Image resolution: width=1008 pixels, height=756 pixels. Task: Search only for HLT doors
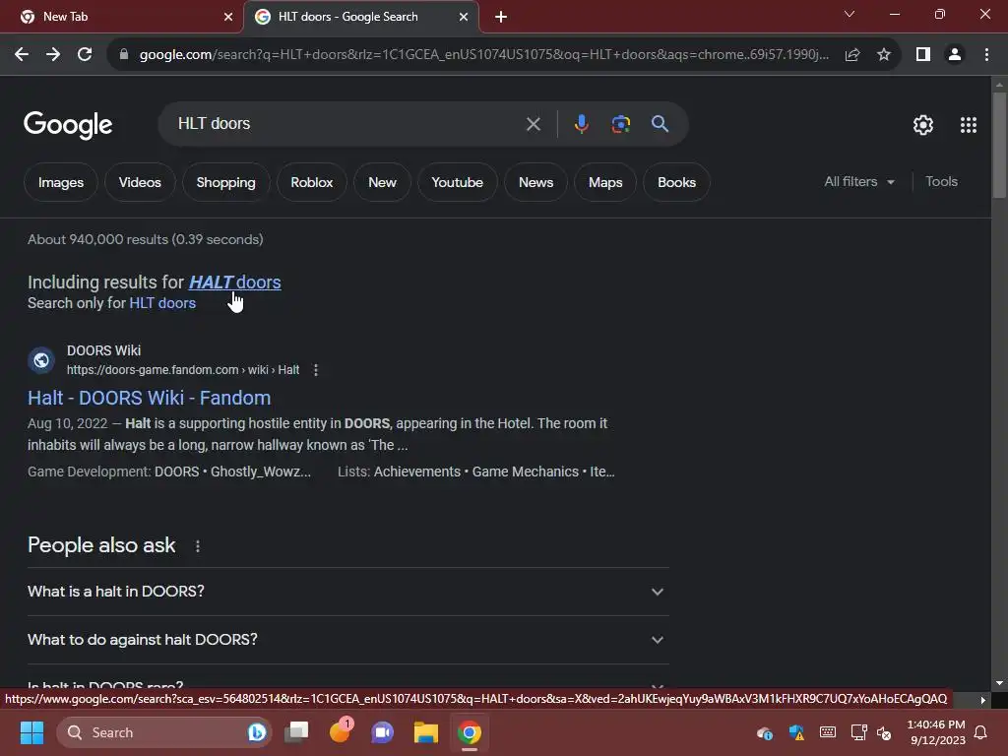(x=162, y=303)
